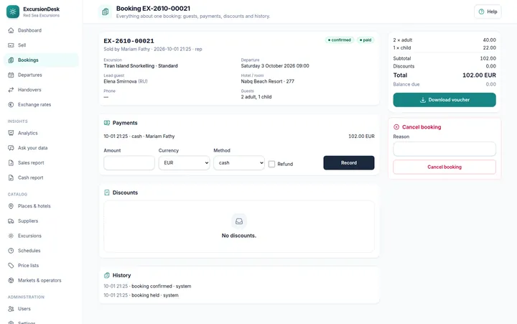Navigate to Exchange rates
This screenshot has width=517, height=324.
coord(41,105)
